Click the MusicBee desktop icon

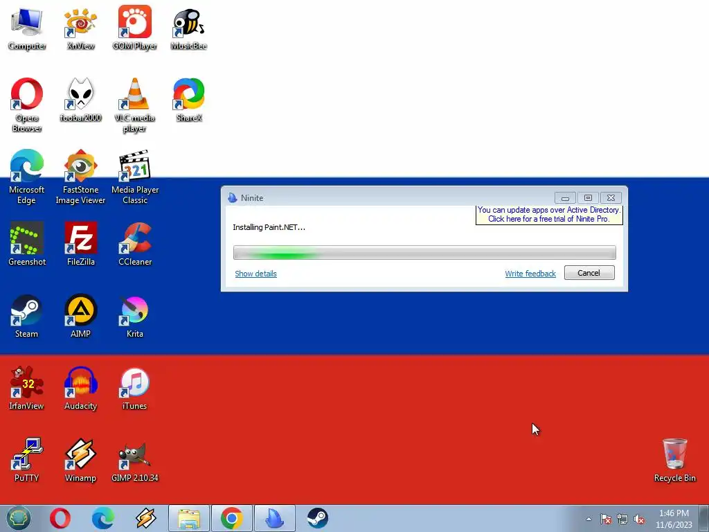[188, 28]
